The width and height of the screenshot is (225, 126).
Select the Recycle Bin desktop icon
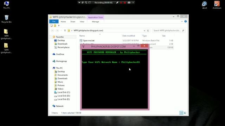pyautogui.click(x=6, y=19)
